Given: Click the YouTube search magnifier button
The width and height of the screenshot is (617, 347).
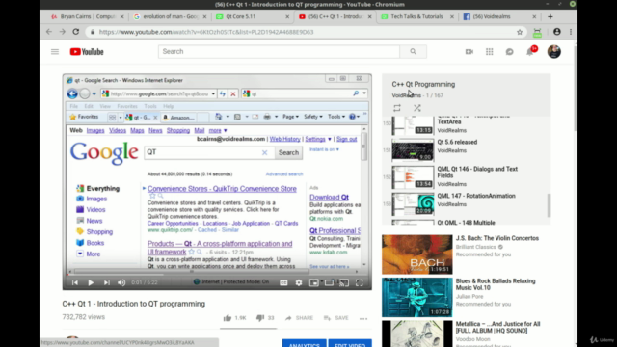Looking at the screenshot, I should 413,51.
